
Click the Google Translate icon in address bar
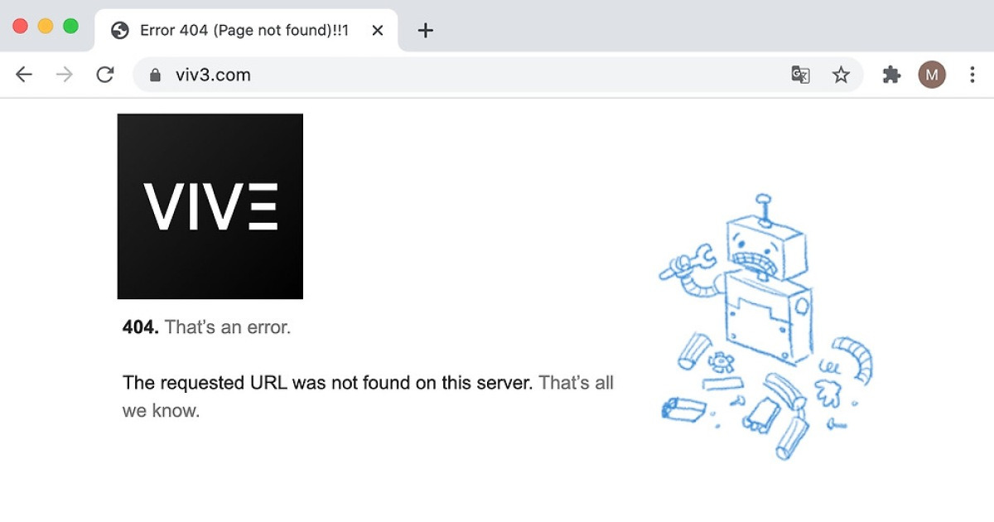(x=799, y=74)
